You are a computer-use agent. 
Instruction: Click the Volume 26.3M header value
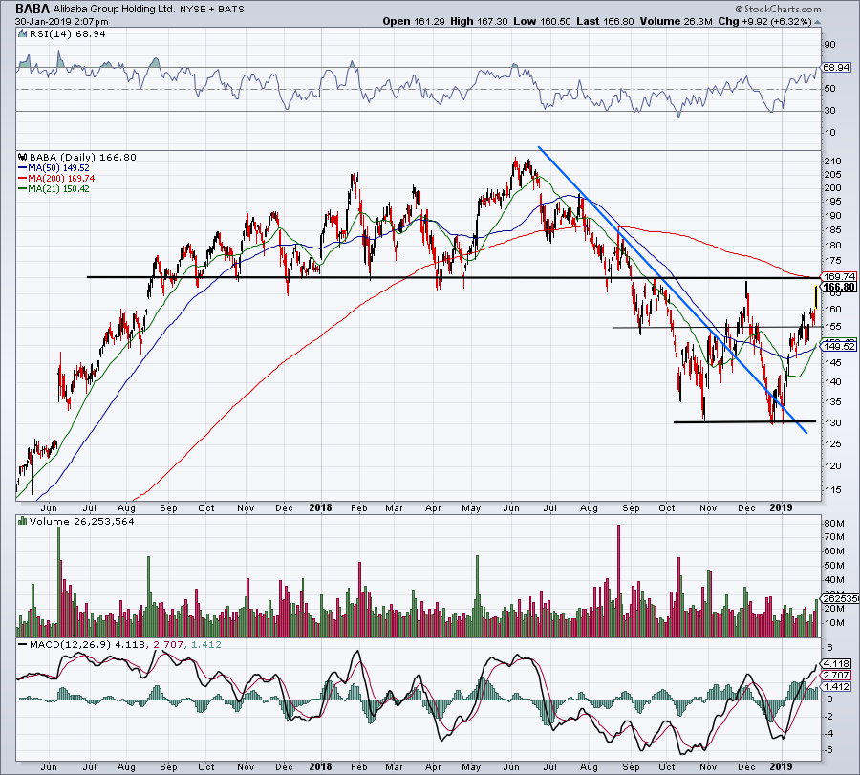coord(676,21)
